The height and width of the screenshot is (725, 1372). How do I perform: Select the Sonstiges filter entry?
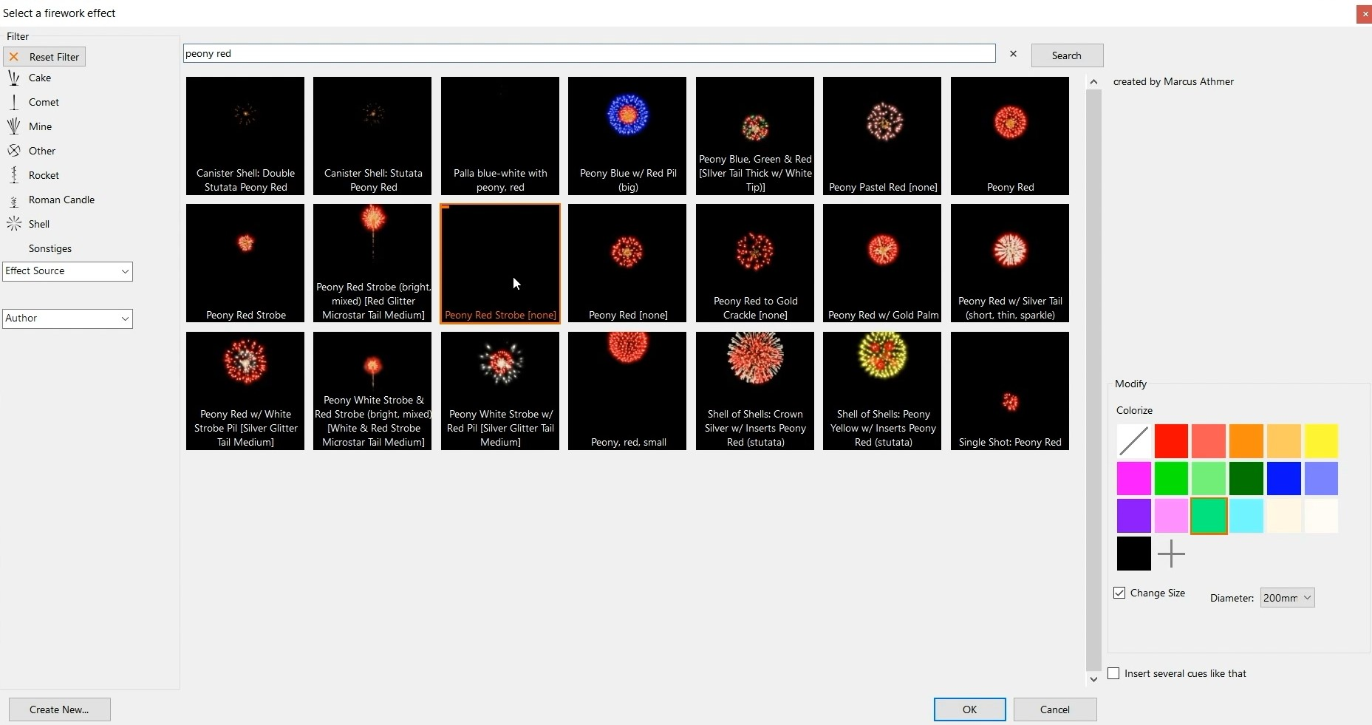50,248
